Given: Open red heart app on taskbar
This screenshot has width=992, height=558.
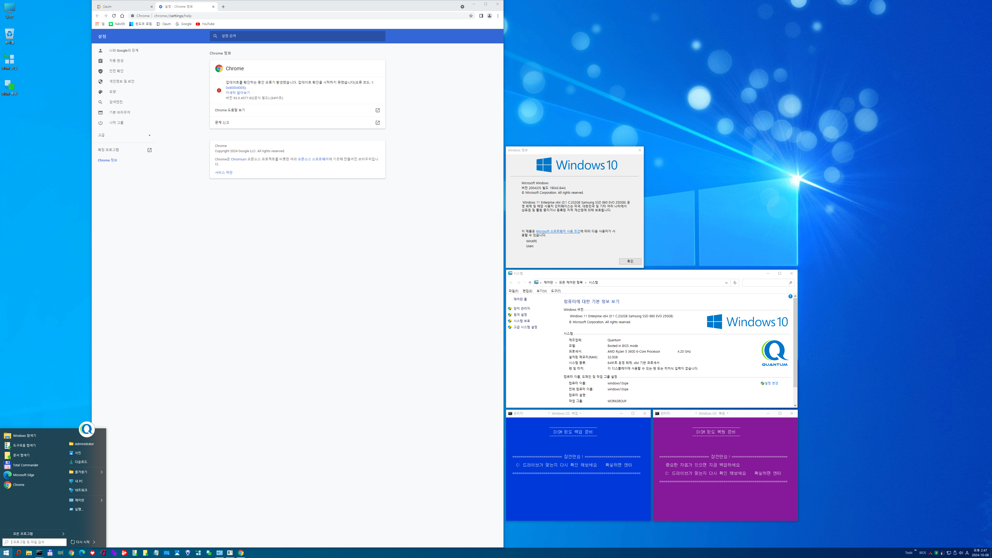Looking at the screenshot, I should (92, 553).
